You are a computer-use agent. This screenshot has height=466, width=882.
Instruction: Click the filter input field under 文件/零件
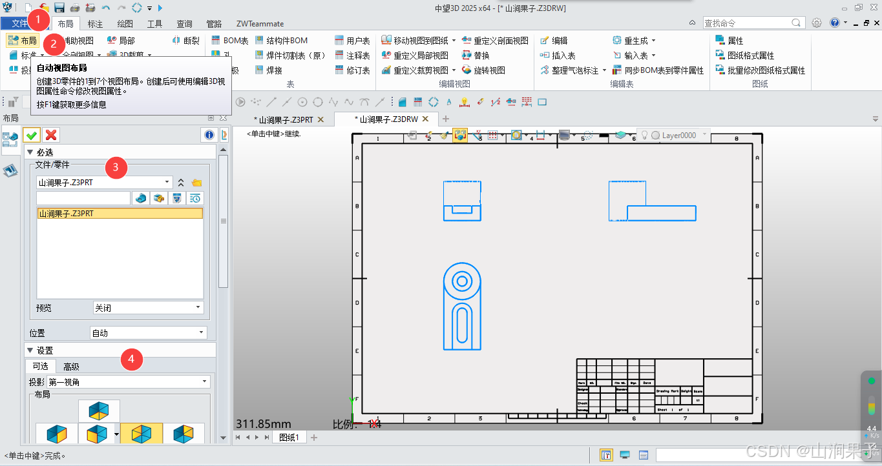coord(83,198)
